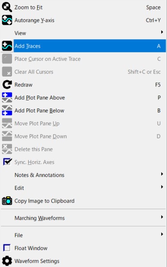
Task: Click the Add Traces waveform icon
Action: (x=7, y=46)
